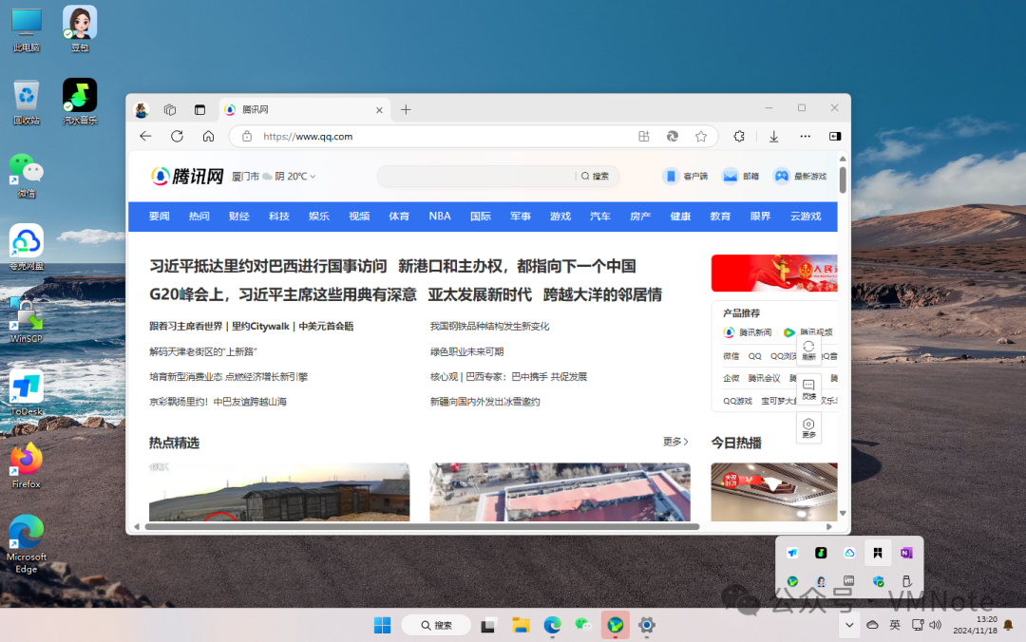Open the 热问 navigation item
Viewport: 1026px width, 642px height.
pos(199,216)
